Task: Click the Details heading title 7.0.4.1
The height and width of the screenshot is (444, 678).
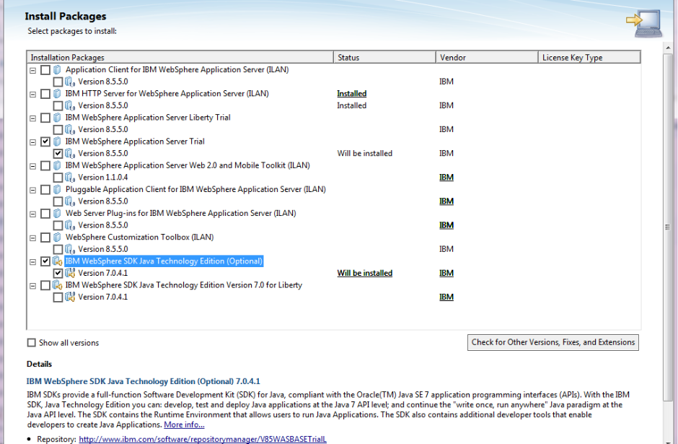Action: (143, 381)
